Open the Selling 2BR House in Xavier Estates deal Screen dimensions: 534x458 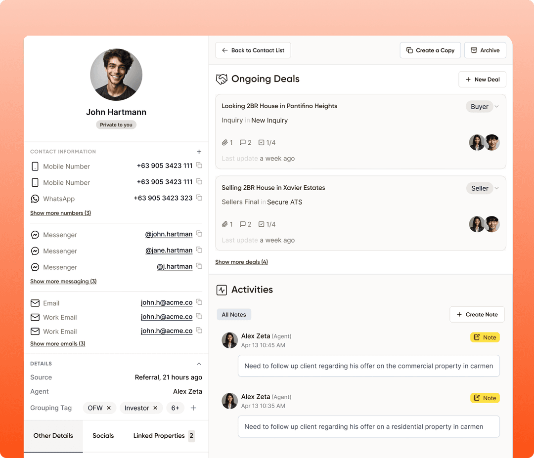click(273, 187)
